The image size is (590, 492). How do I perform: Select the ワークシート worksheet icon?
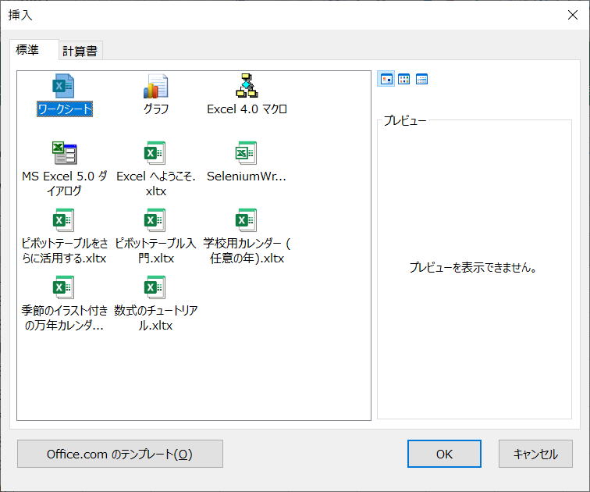pos(64,86)
